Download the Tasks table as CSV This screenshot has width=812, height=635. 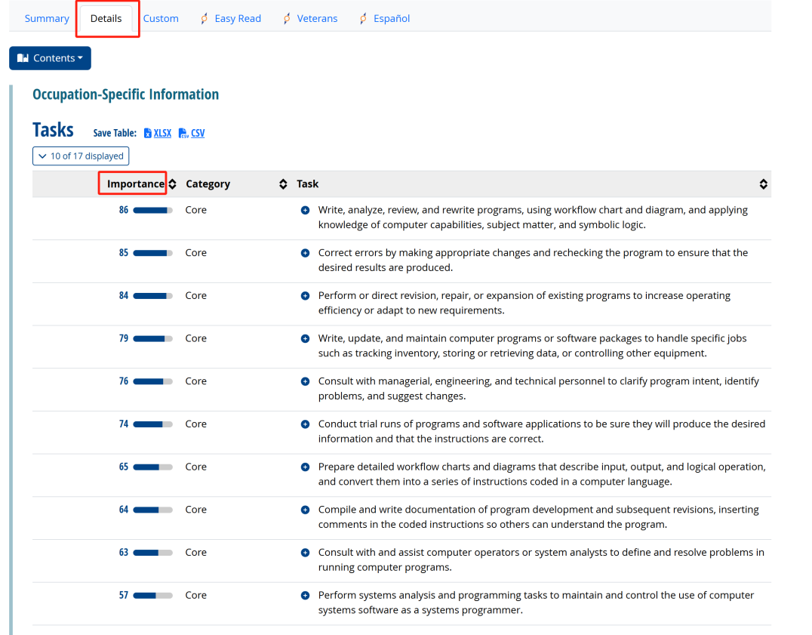click(192, 133)
